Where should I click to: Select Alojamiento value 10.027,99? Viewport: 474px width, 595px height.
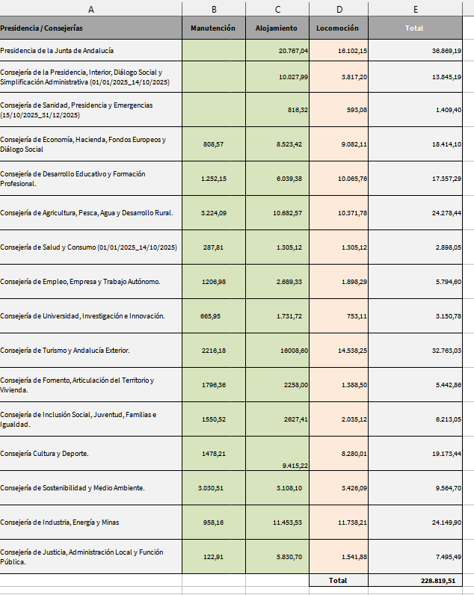pos(277,77)
